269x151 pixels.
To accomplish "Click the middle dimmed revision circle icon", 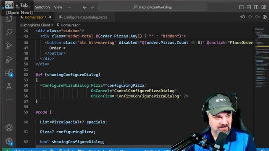I will tap(250, 17).
